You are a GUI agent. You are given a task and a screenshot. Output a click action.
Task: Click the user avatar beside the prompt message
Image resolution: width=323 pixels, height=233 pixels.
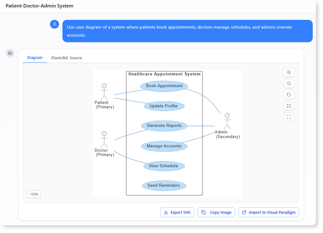click(54, 24)
